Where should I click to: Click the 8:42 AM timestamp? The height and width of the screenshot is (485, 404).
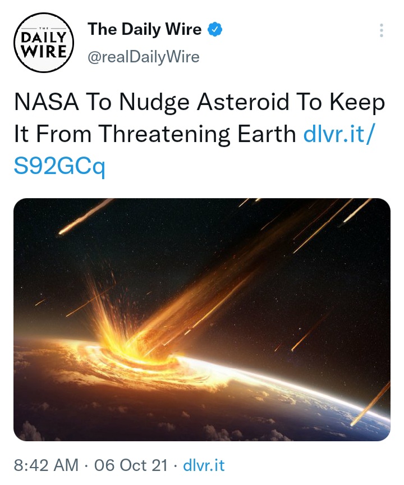point(47,465)
